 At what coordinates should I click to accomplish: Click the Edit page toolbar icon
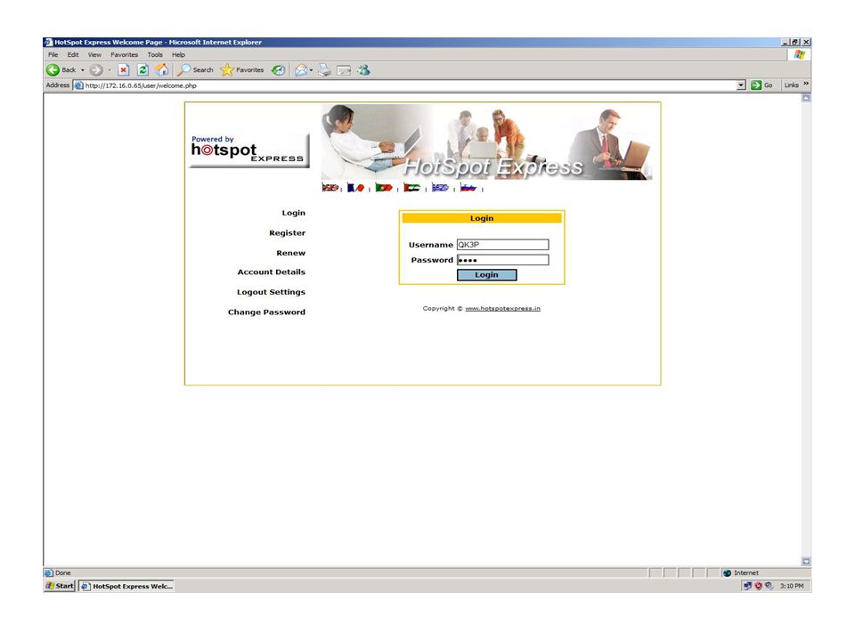[344, 70]
